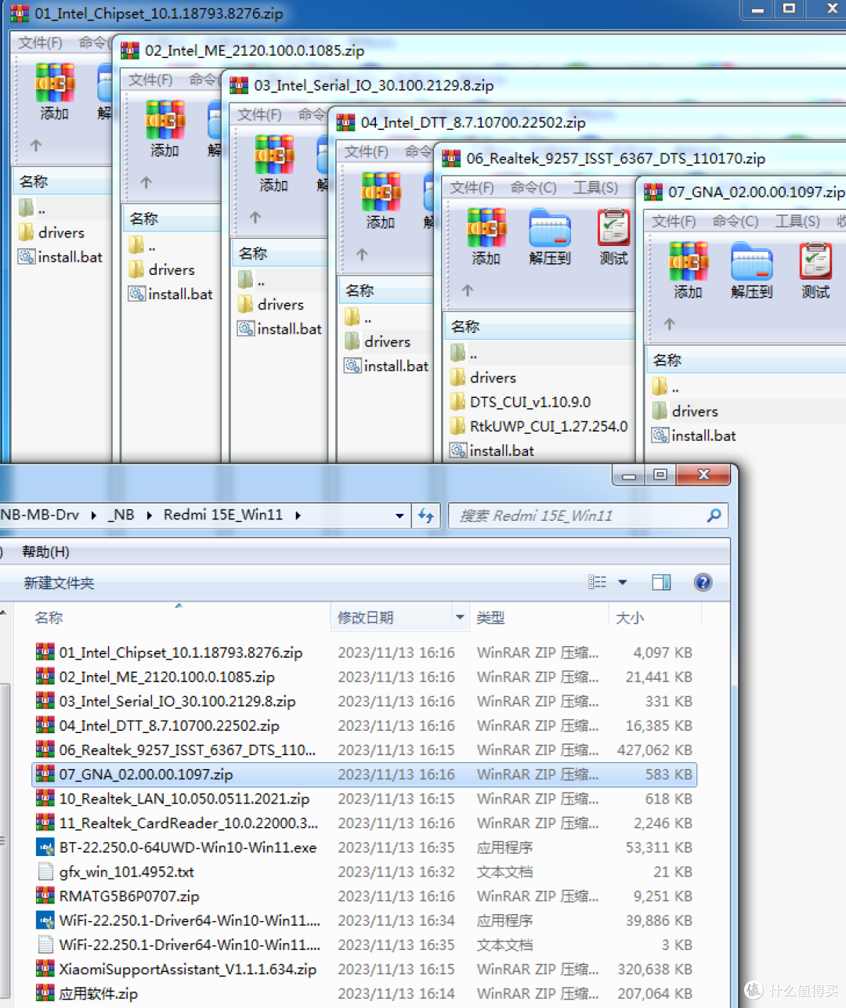Image resolution: width=846 pixels, height=1008 pixels.
Task: Select the 应用软件.zip file
Action: coord(364,993)
